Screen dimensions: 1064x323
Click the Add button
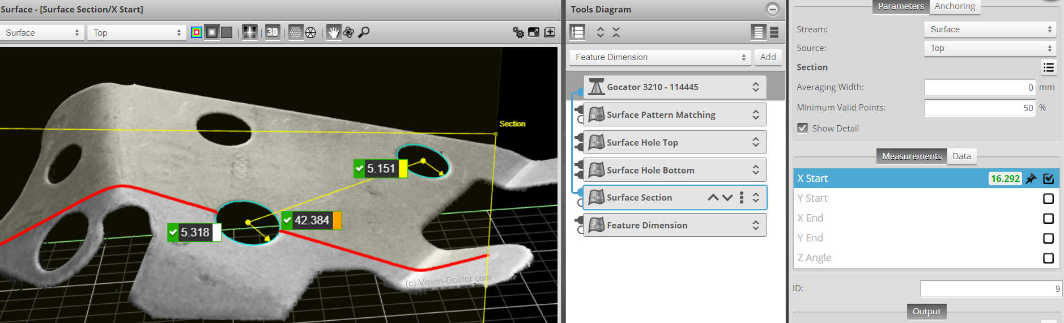coord(768,57)
